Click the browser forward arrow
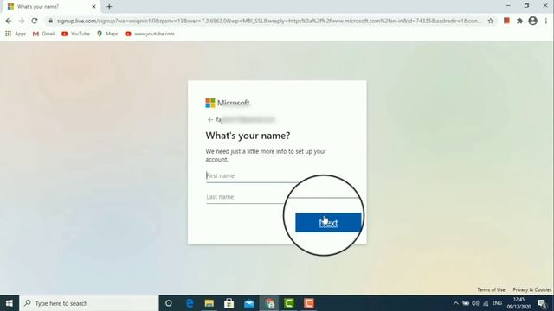 (x=22, y=21)
